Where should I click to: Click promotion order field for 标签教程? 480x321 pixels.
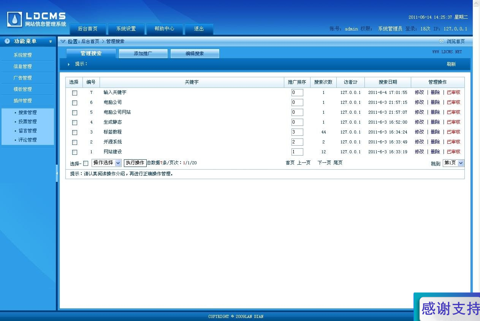297,132
